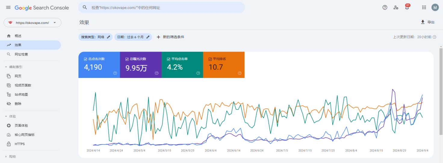Click help icon on 总点击次数 card
The image size is (443, 163).
click(x=115, y=73)
